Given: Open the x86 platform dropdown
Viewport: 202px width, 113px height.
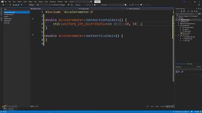Looking at the screenshot, I should coord(42,5).
